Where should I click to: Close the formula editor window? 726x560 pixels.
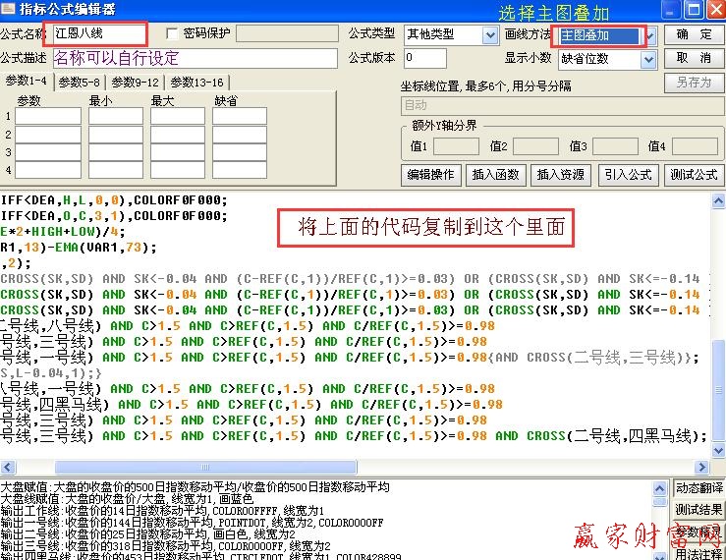tap(714, 10)
